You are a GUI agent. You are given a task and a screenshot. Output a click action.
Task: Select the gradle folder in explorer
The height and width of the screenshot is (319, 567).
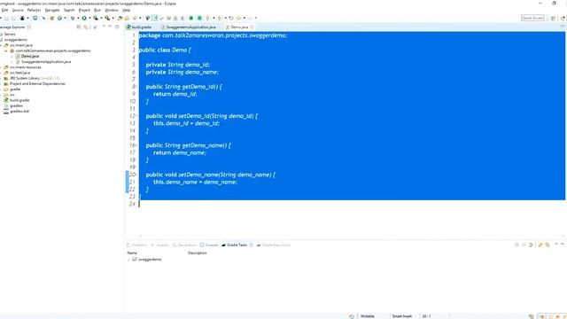pyautogui.click(x=15, y=89)
